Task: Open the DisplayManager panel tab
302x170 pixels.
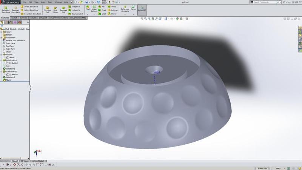Action: (20, 22)
